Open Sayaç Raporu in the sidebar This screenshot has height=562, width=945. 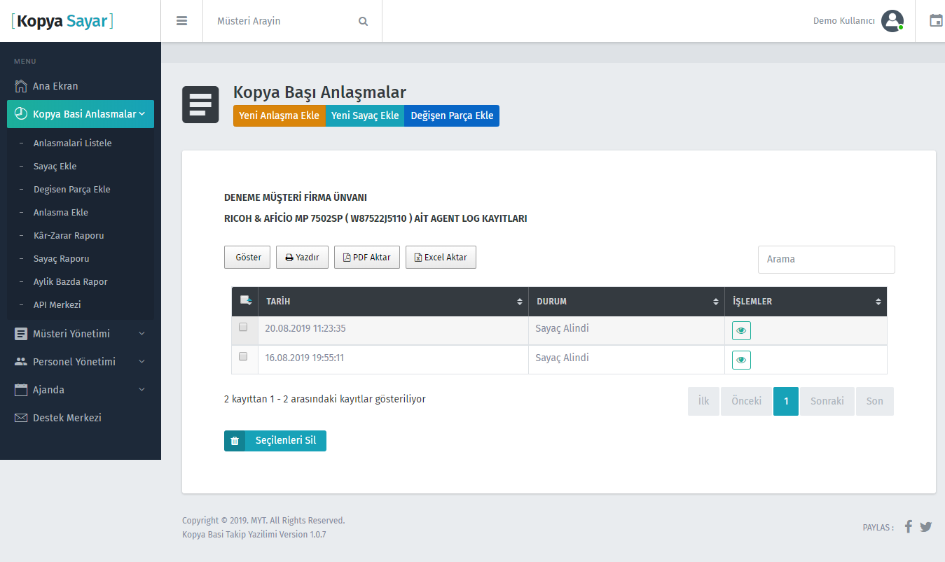60,258
